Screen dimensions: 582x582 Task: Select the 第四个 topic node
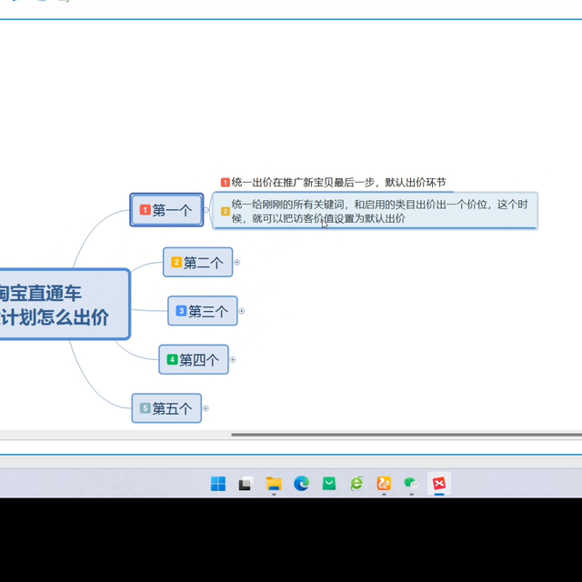click(x=194, y=360)
